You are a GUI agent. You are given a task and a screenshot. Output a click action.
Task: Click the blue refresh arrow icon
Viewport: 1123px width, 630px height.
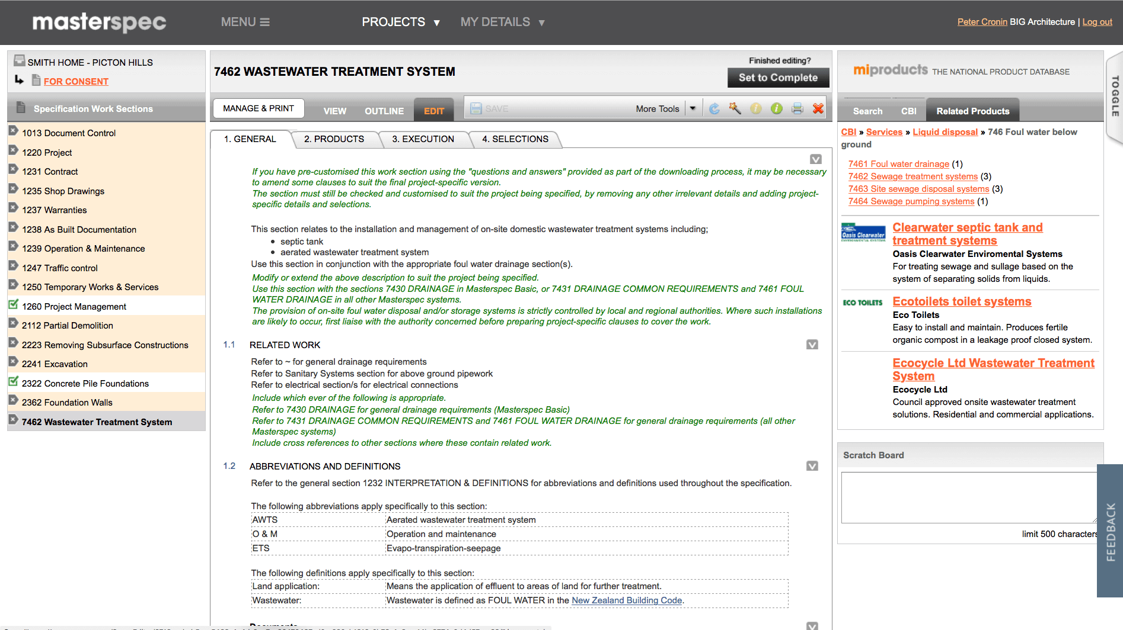(714, 108)
